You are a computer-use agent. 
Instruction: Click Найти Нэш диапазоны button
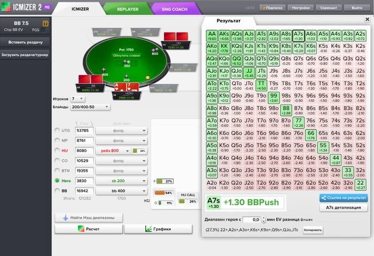tap(89, 218)
